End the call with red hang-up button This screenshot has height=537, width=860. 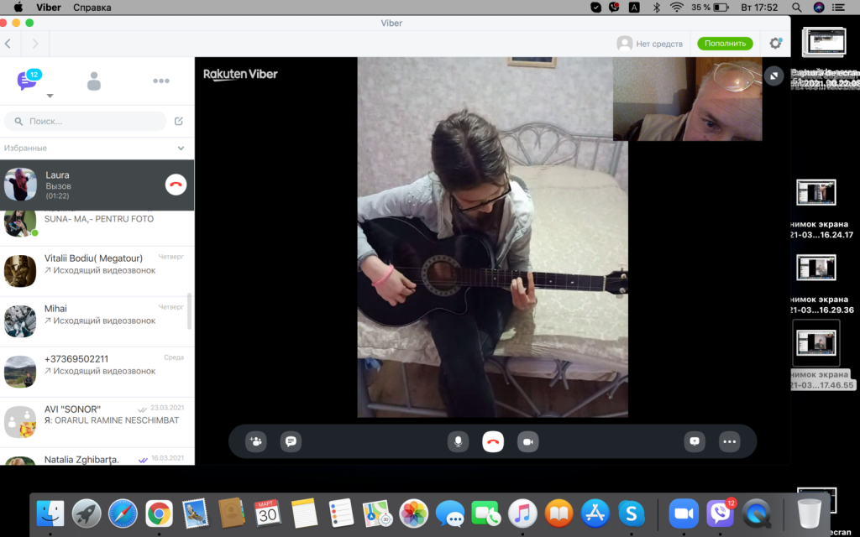[x=493, y=441]
